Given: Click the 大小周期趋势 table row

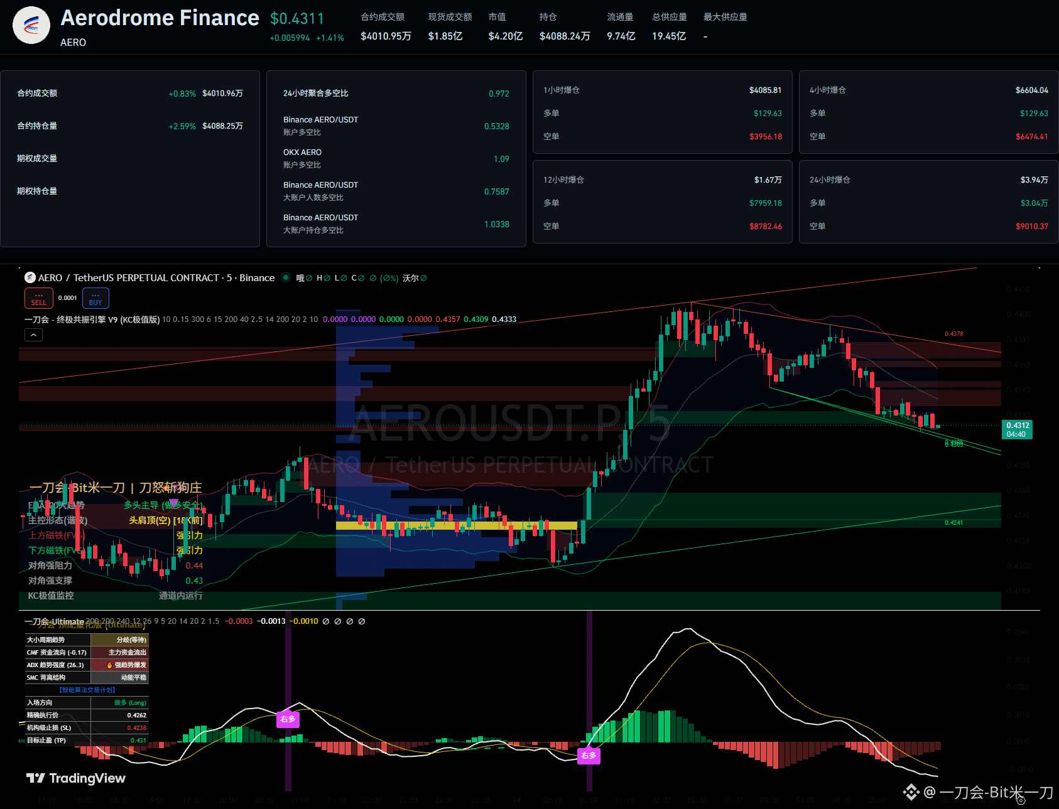Looking at the screenshot, I should 87,640.
